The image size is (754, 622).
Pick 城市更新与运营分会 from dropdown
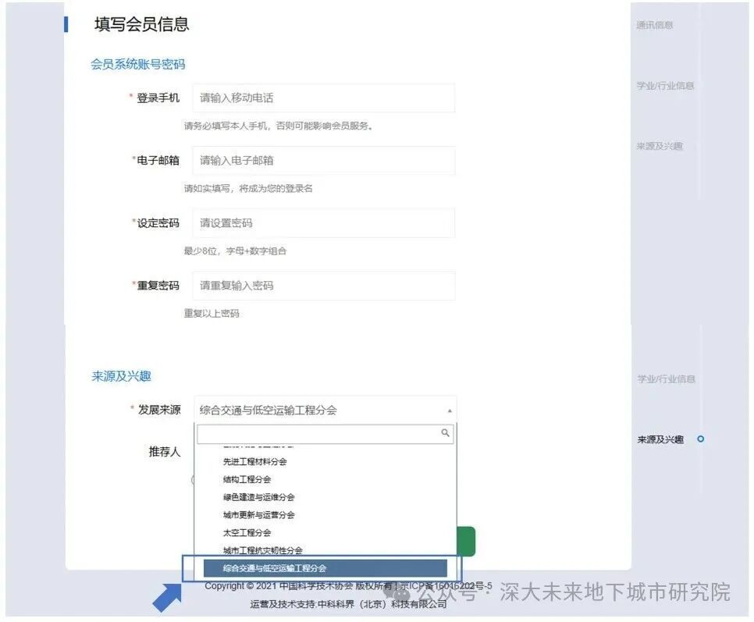pyautogui.click(x=258, y=515)
